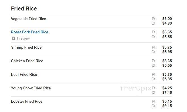Click the review star icon under Roast Pork
This screenshot has width=187, height=112.
tap(13, 38)
